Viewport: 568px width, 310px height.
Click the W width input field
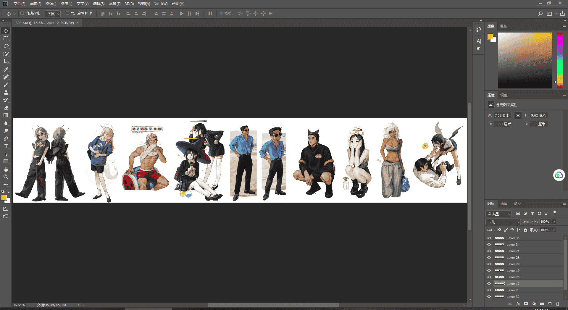pyautogui.click(x=503, y=115)
